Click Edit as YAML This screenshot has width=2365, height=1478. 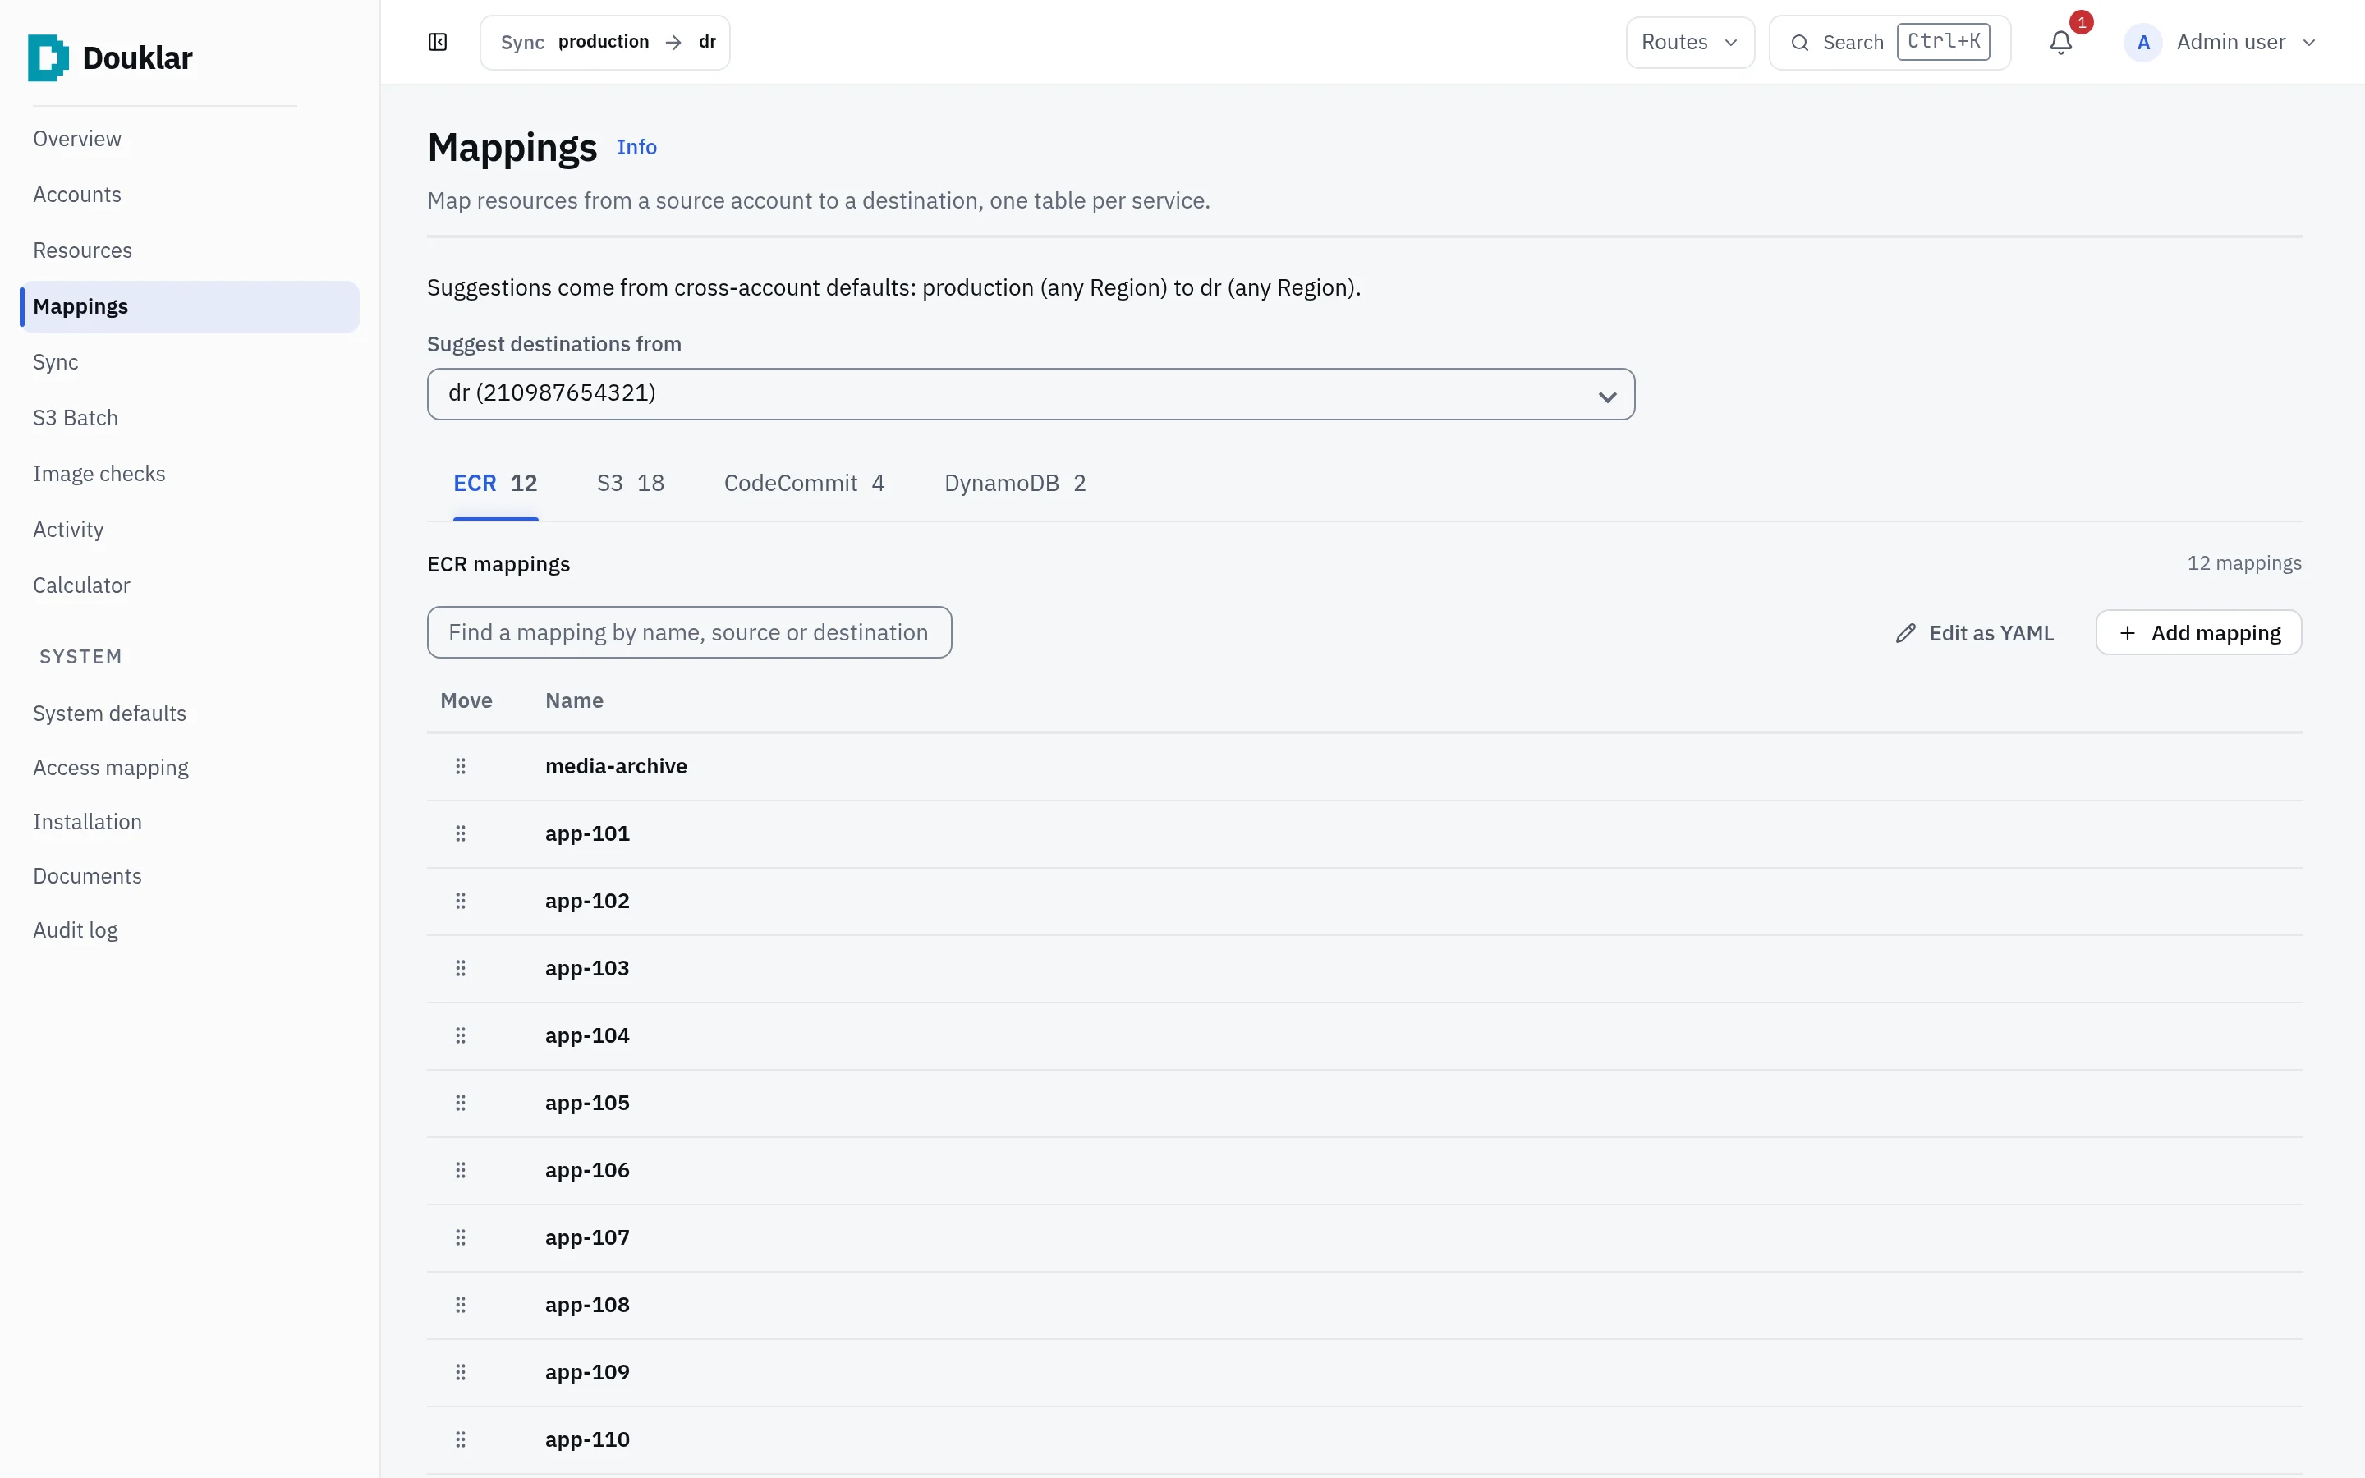coord(1974,633)
